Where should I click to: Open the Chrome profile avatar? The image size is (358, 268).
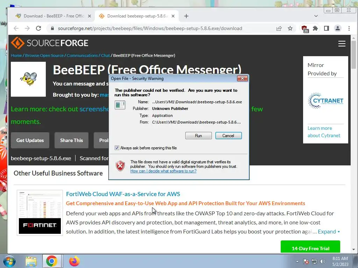point(337,29)
